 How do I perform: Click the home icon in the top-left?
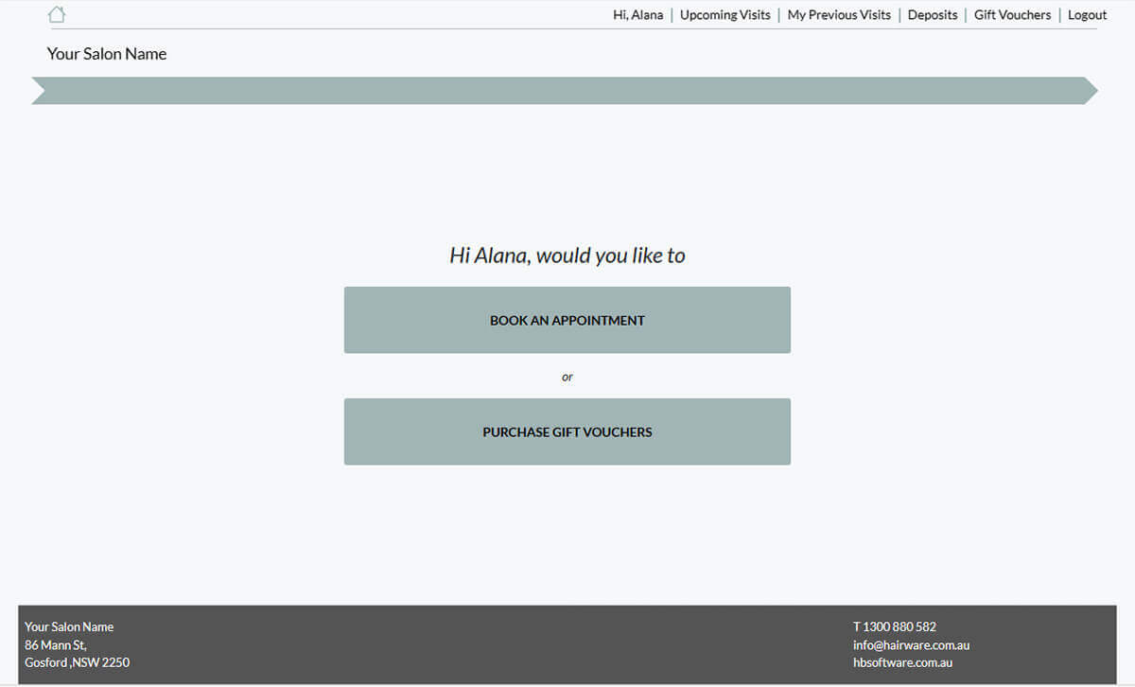coord(57,15)
